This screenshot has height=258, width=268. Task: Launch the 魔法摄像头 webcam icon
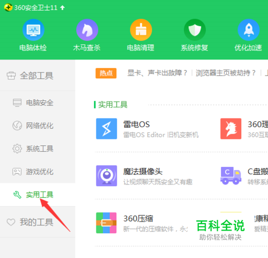pos(107,176)
